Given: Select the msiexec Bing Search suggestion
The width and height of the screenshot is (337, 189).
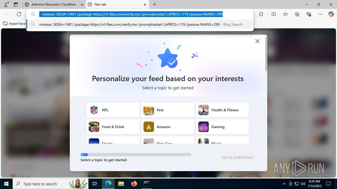Looking at the screenshot, I should (x=140, y=24).
